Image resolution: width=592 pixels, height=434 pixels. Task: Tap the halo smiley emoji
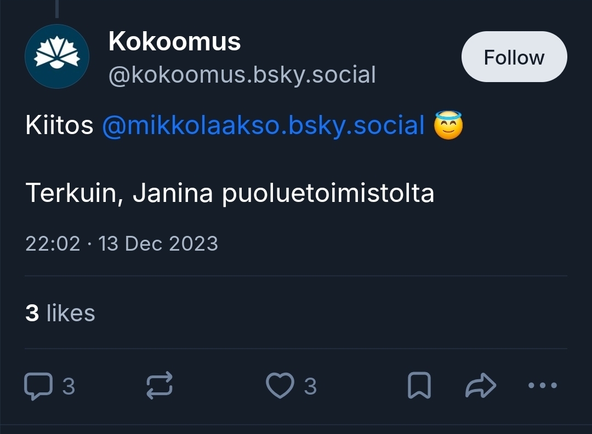[x=448, y=125]
